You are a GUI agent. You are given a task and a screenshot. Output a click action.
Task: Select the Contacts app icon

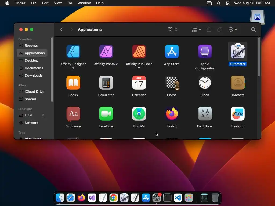(x=237, y=83)
